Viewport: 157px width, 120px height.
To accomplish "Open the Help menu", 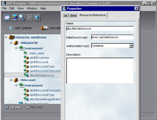I will click(43, 8).
